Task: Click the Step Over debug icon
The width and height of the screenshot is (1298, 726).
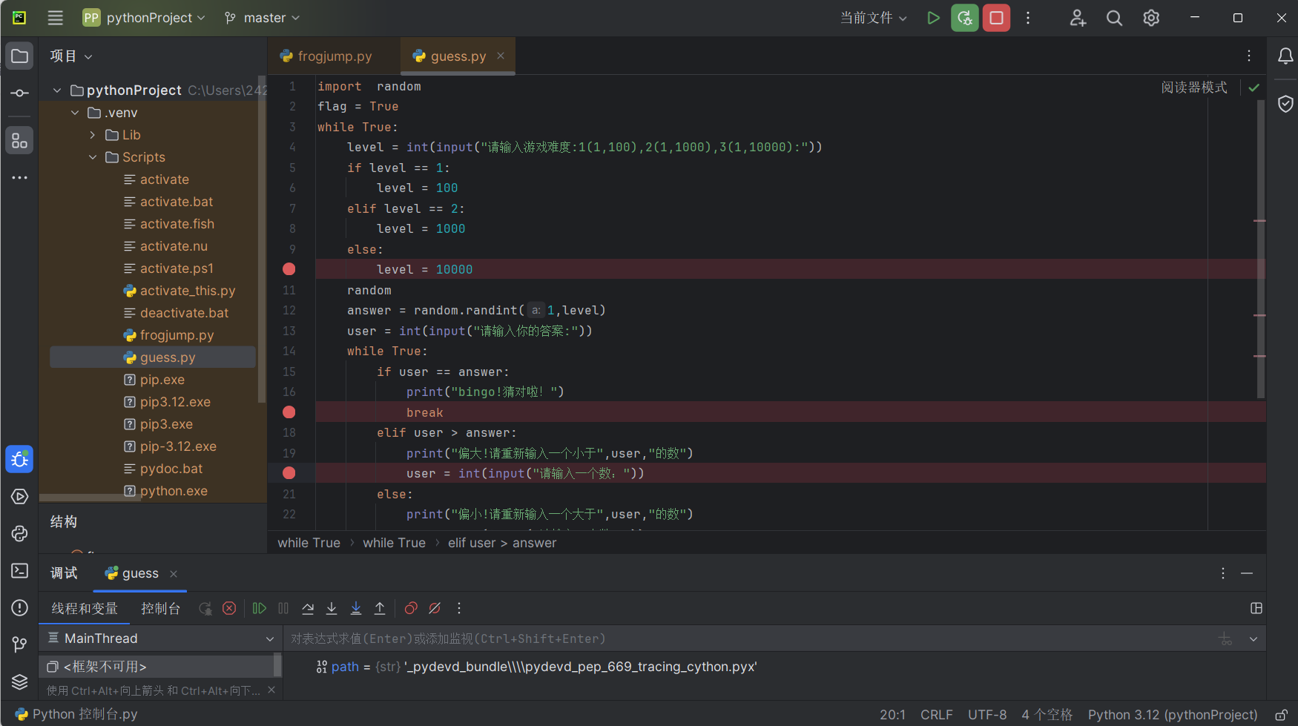Action: point(308,608)
